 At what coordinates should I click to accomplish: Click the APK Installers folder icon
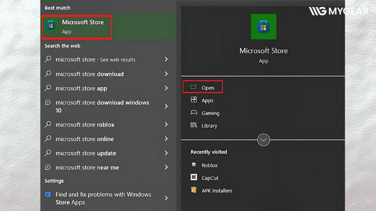click(x=194, y=190)
